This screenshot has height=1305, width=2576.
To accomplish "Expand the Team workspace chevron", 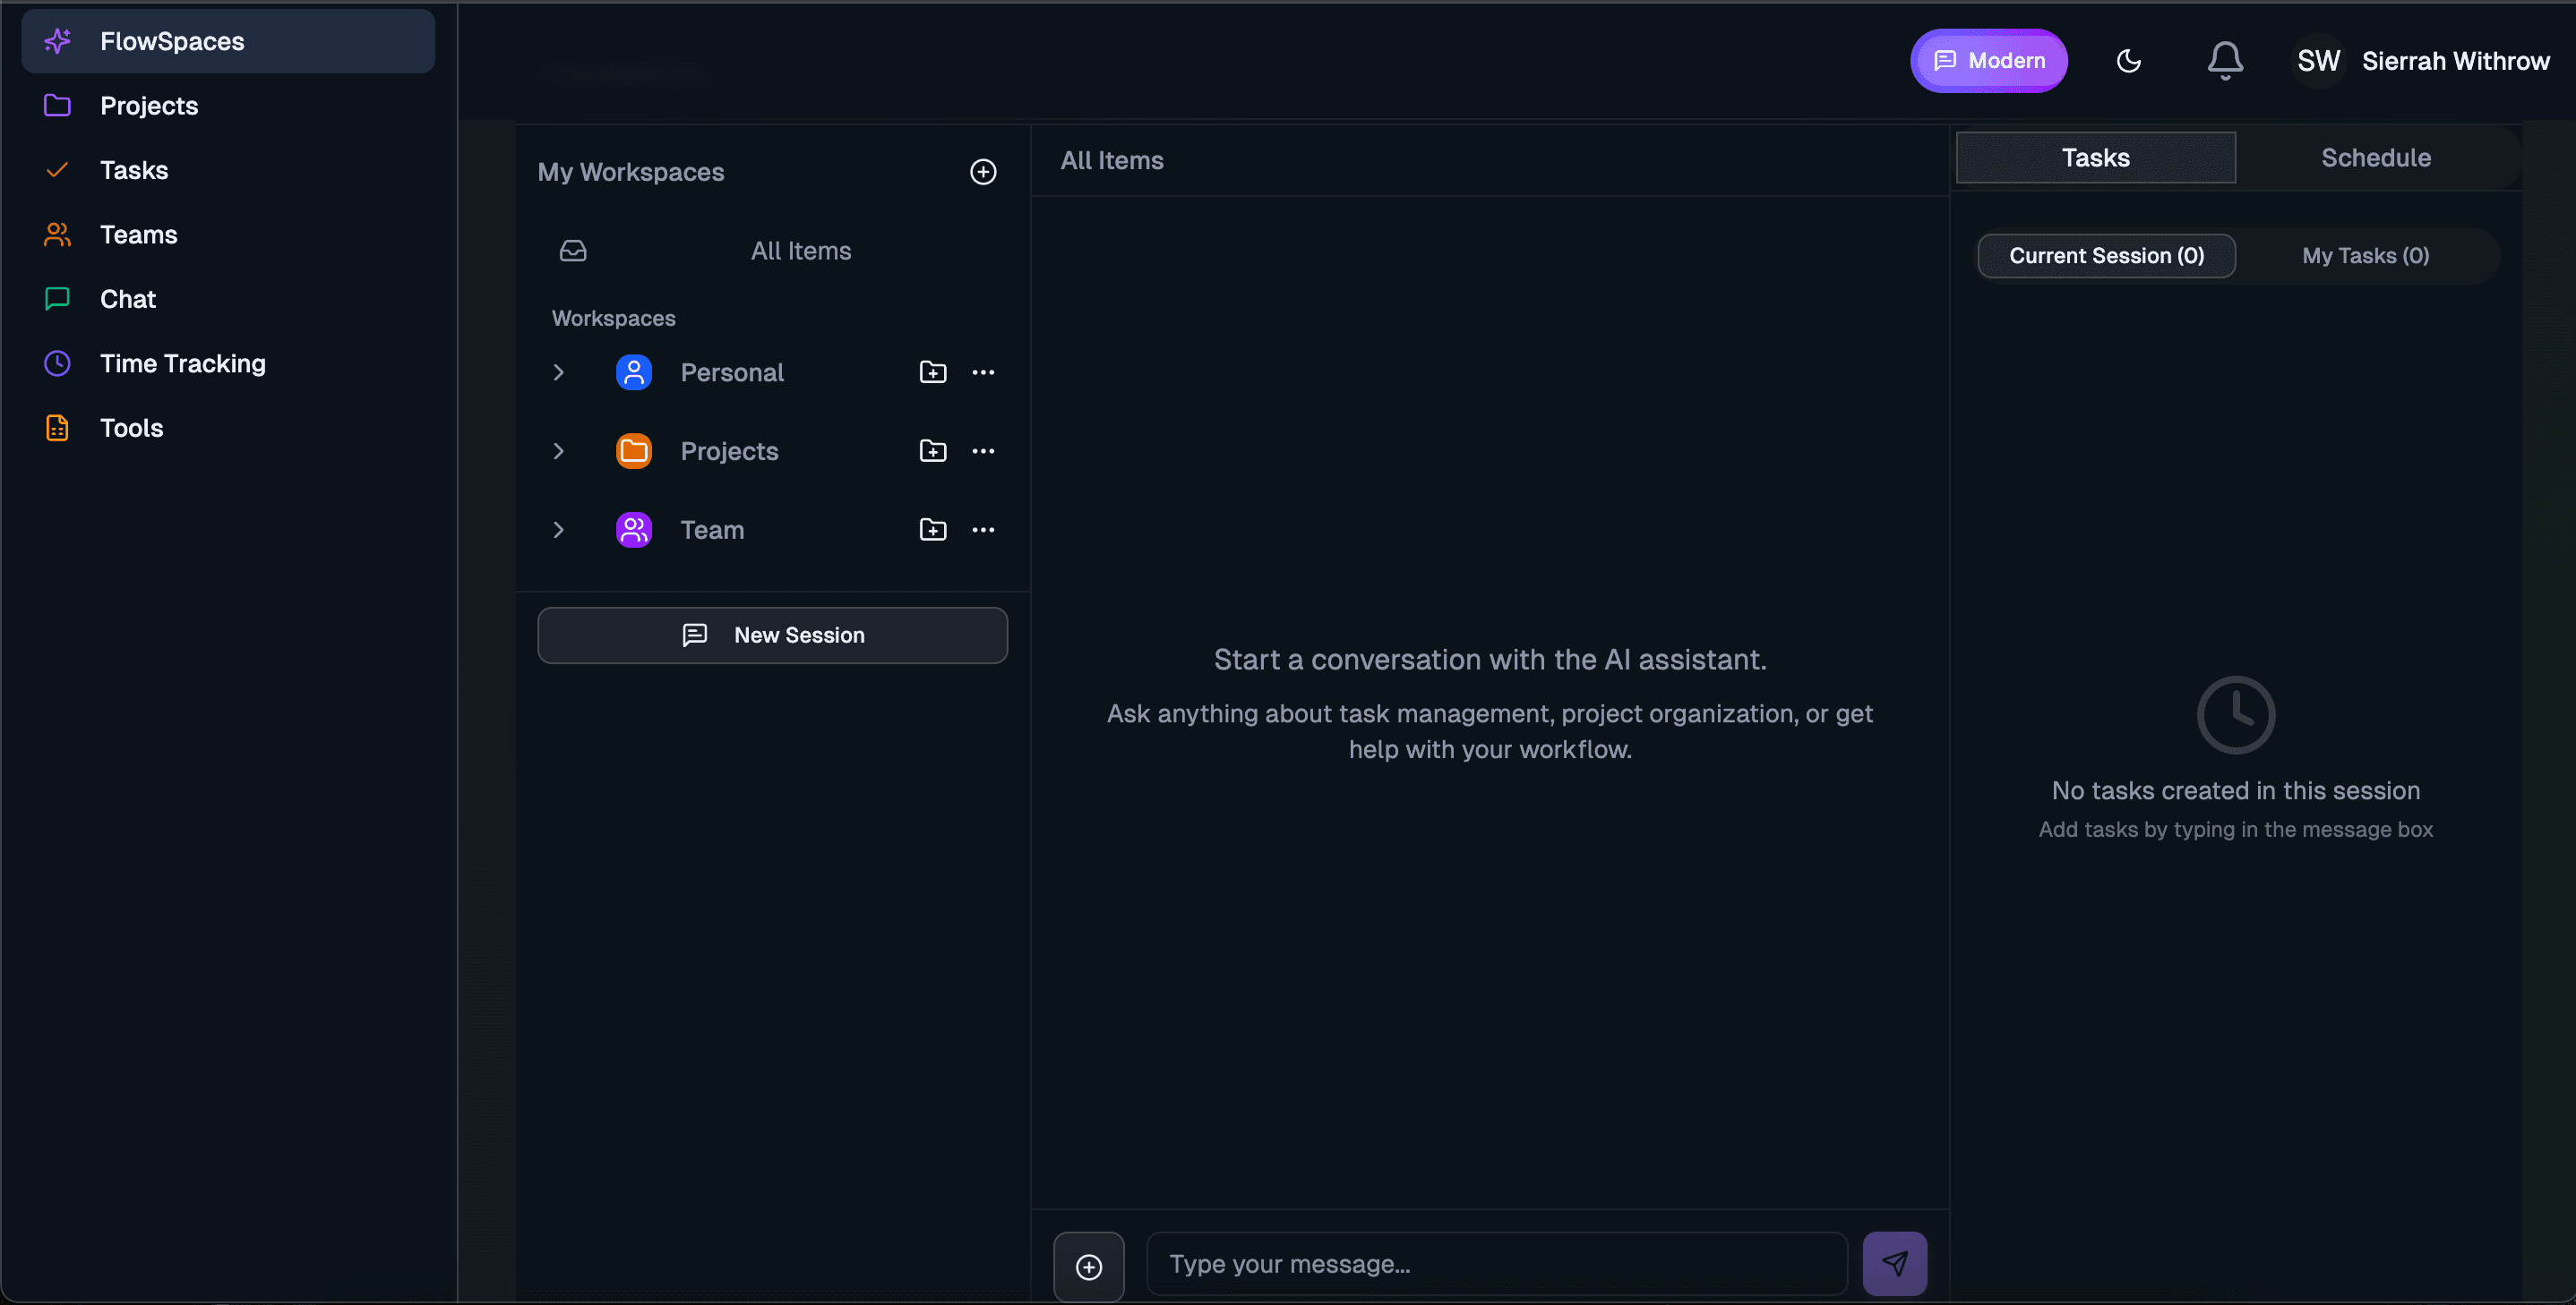I will coord(558,530).
